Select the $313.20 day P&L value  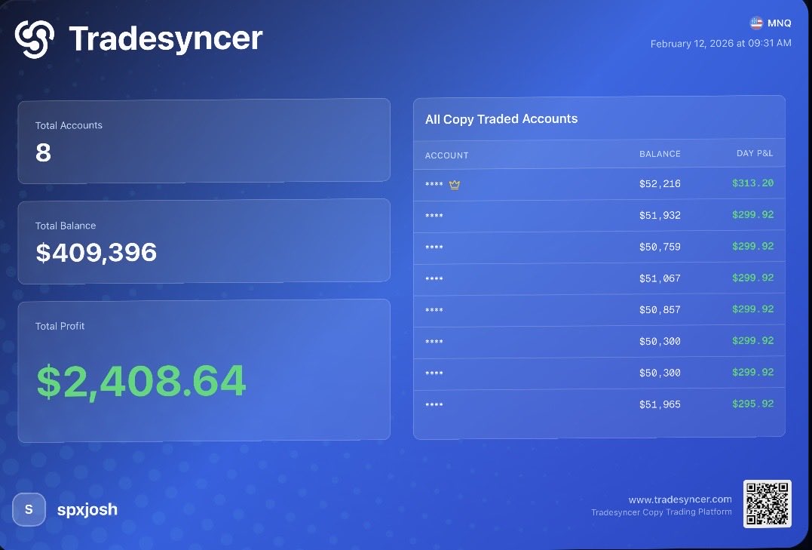(x=753, y=183)
